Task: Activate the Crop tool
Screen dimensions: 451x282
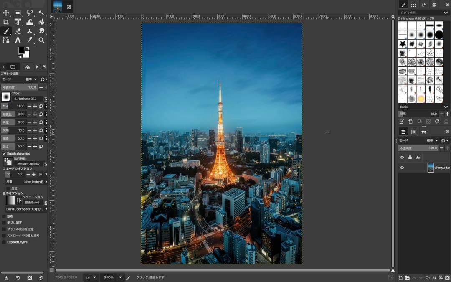Action: pyautogui.click(x=6, y=22)
